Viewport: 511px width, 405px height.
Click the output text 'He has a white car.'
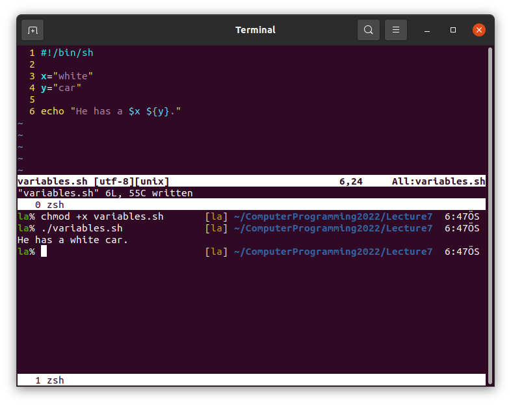pos(73,240)
